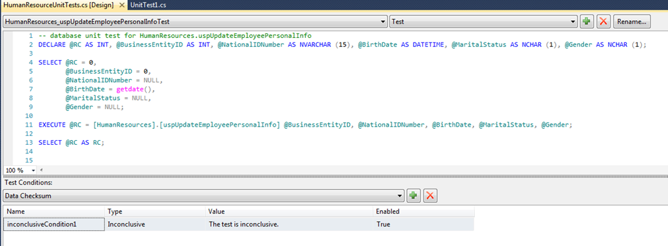Click the EXECUTE keyword on line 11

point(52,125)
